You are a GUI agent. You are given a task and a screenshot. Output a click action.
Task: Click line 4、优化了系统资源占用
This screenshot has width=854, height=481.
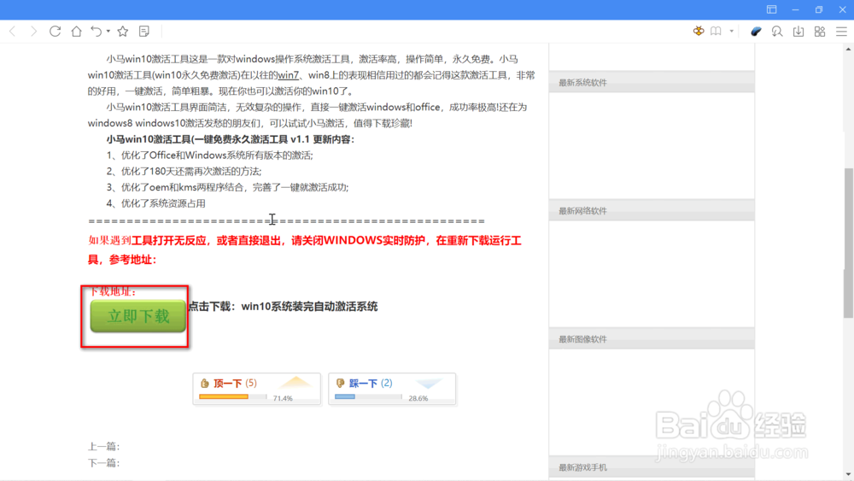point(155,203)
